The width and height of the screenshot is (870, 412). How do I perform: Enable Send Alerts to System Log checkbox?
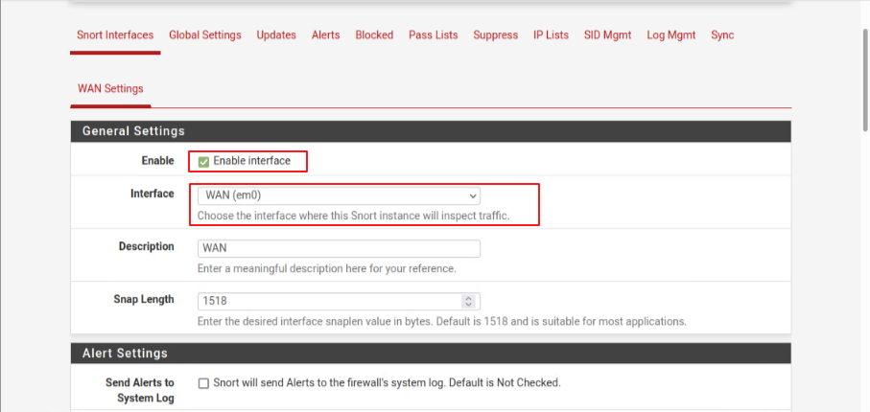203,383
